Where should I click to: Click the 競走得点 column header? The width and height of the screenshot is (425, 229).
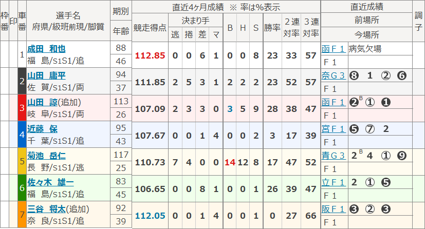[x=150, y=28]
